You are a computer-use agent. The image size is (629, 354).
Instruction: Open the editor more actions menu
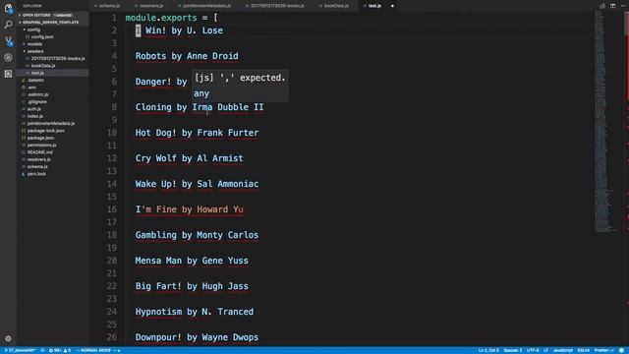623,6
